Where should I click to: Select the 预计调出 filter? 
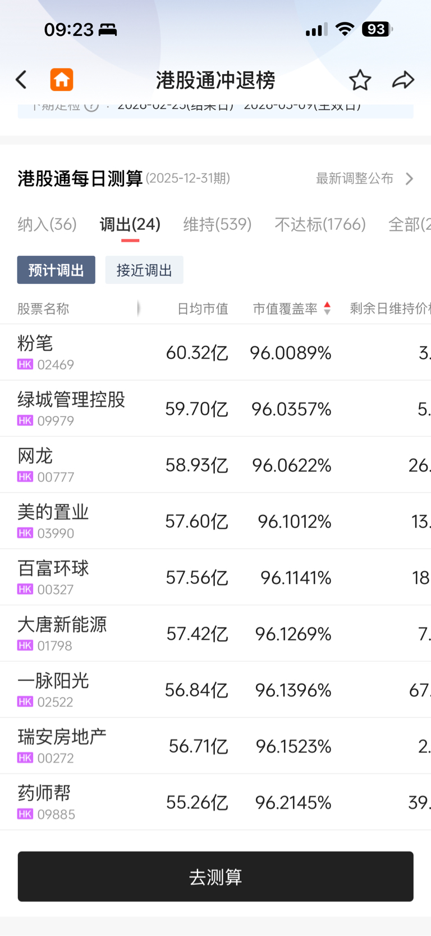pyautogui.click(x=56, y=270)
